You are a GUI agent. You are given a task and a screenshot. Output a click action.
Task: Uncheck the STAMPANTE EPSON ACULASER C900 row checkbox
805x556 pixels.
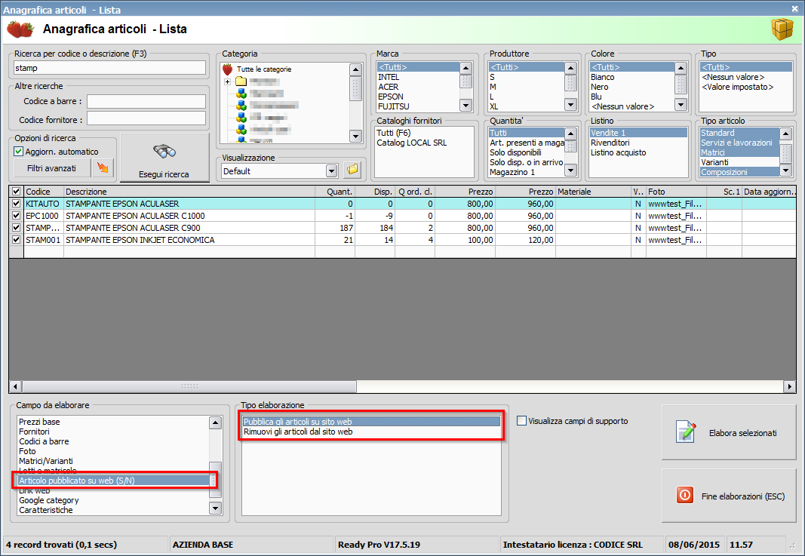(16, 227)
